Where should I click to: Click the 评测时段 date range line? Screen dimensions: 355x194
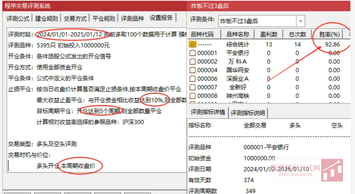tap(97, 34)
